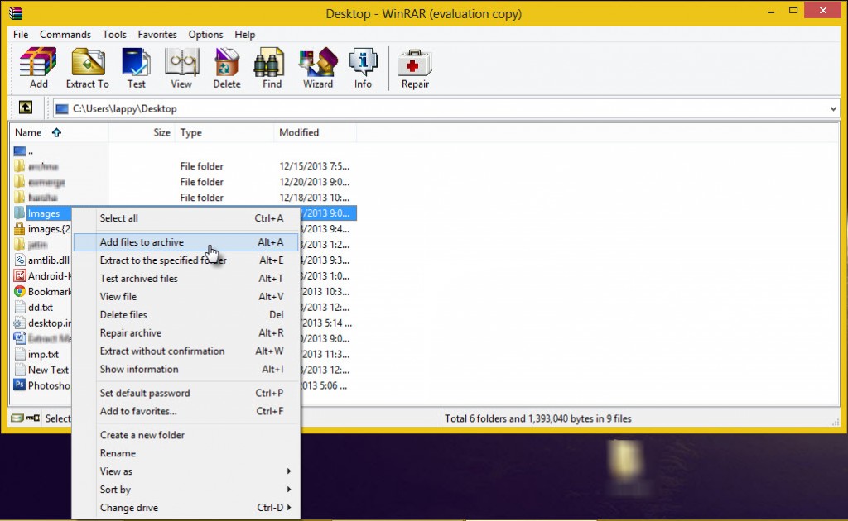This screenshot has width=848, height=521.
Task: Open the Commands menu
Action: point(65,35)
